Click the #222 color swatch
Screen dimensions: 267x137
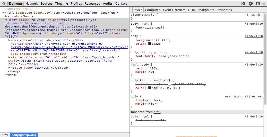click(150, 44)
